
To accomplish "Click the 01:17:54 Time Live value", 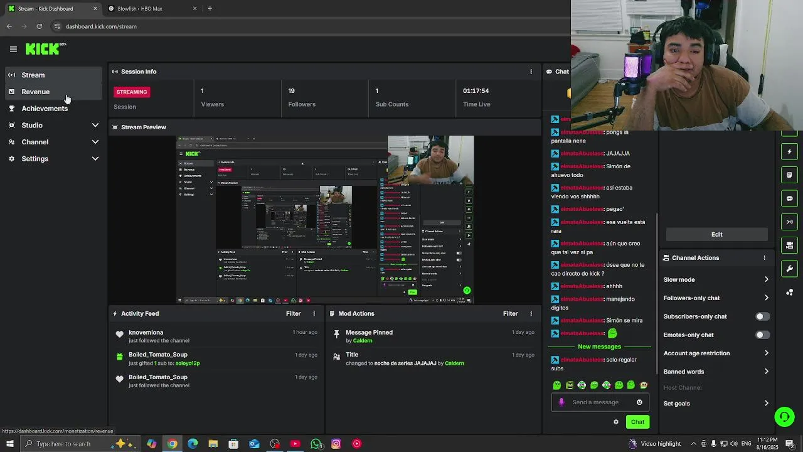I will pos(476,91).
